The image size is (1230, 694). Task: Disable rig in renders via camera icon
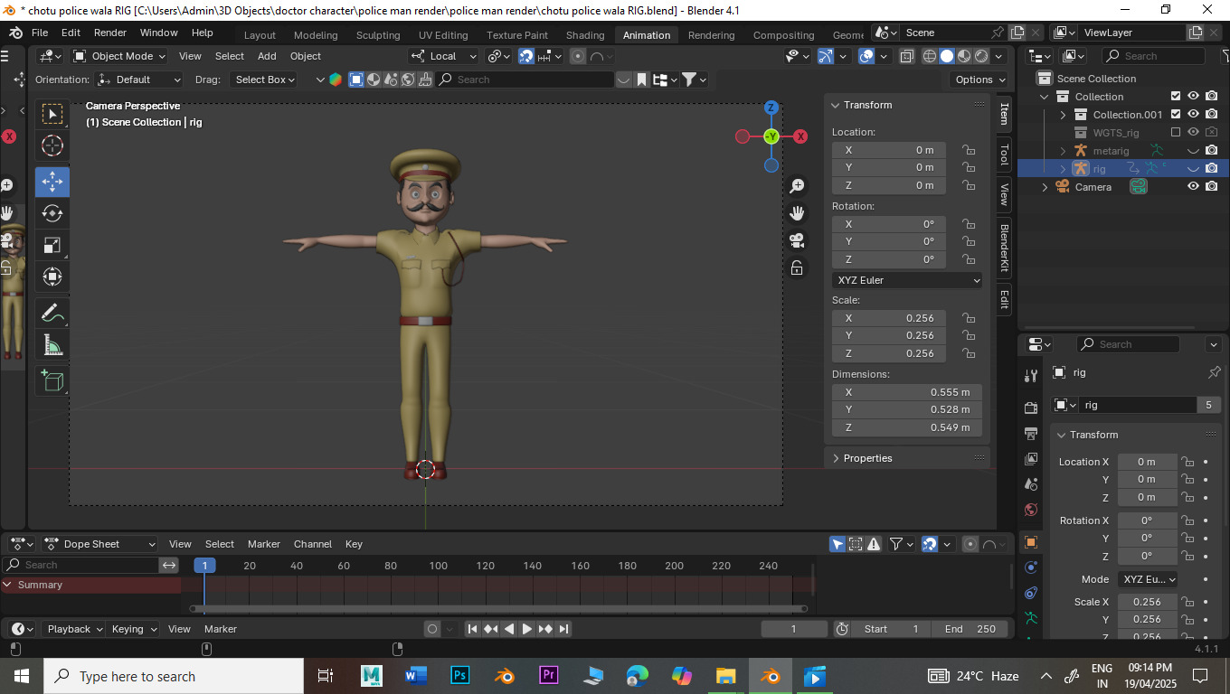point(1212,168)
